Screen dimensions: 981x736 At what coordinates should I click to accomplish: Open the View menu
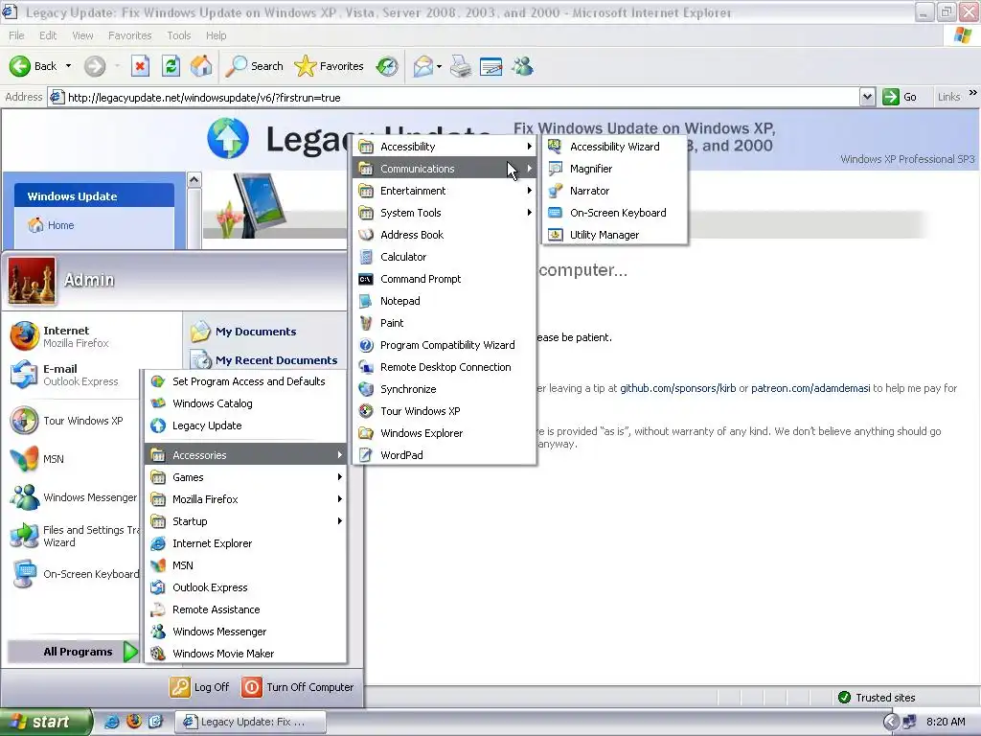[82, 35]
